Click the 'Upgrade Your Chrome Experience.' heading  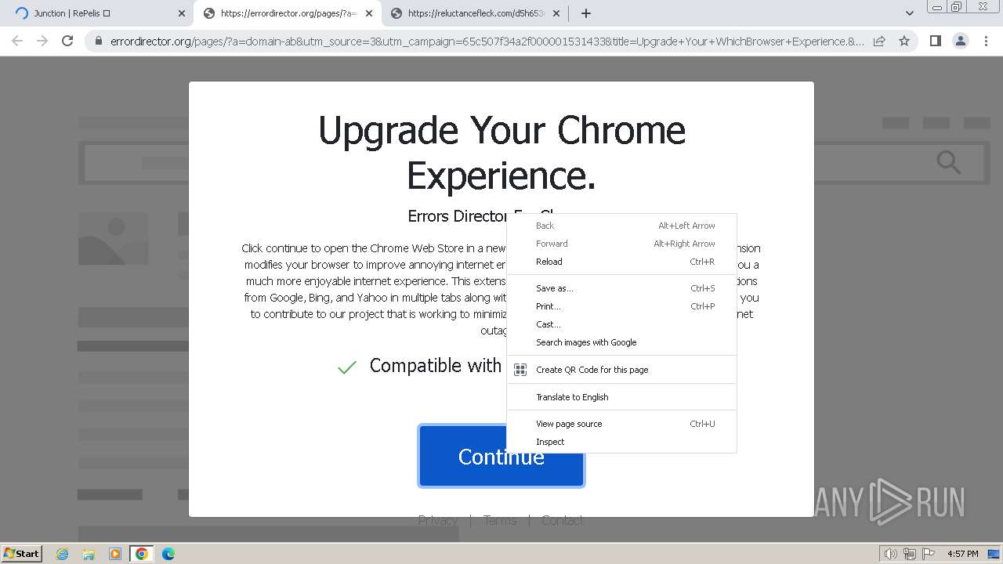pos(501,152)
